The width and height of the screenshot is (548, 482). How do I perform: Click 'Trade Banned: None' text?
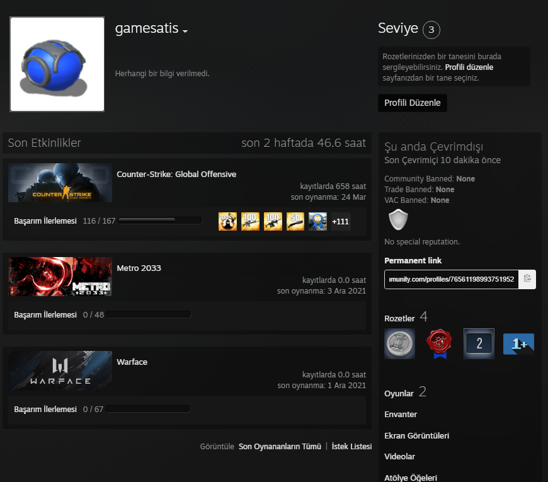pyautogui.click(x=420, y=190)
